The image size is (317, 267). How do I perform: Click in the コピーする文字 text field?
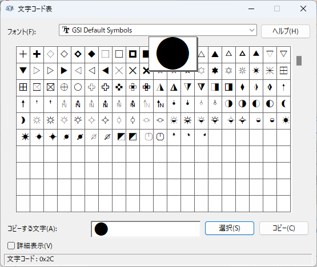coord(146,229)
